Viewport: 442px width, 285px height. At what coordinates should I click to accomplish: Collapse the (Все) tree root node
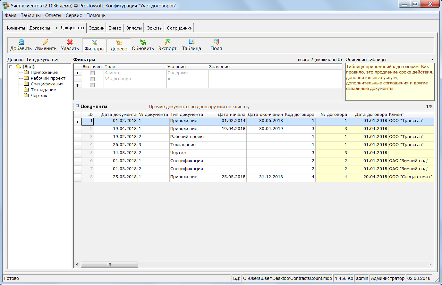[x=11, y=67]
